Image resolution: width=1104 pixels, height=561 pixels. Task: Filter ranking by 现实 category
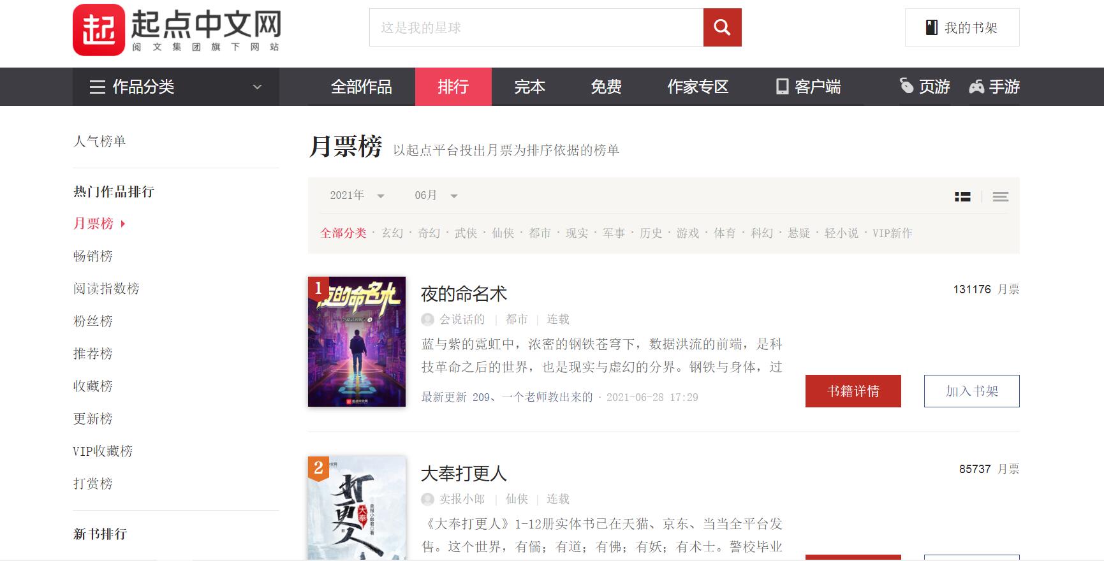[577, 233]
